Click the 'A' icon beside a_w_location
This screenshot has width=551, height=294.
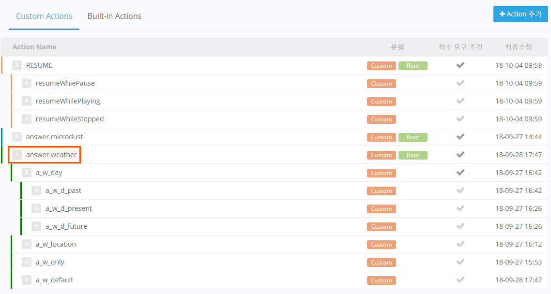tap(27, 244)
